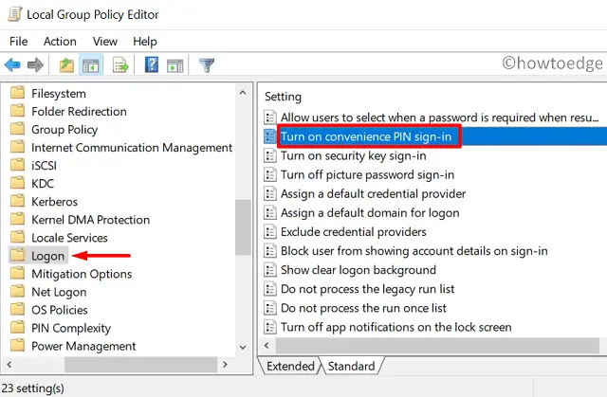The width and height of the screenshot is (607, 397).
Task: Open the File menu
Action: tap(19, 42)
